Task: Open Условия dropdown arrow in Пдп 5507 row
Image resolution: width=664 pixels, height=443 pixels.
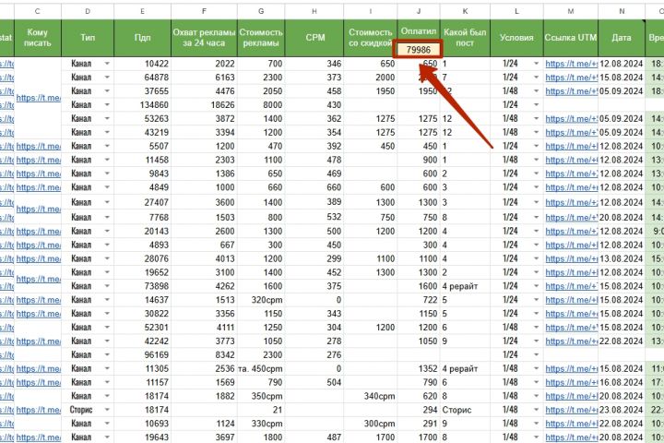Action: (x=536, y=146)
